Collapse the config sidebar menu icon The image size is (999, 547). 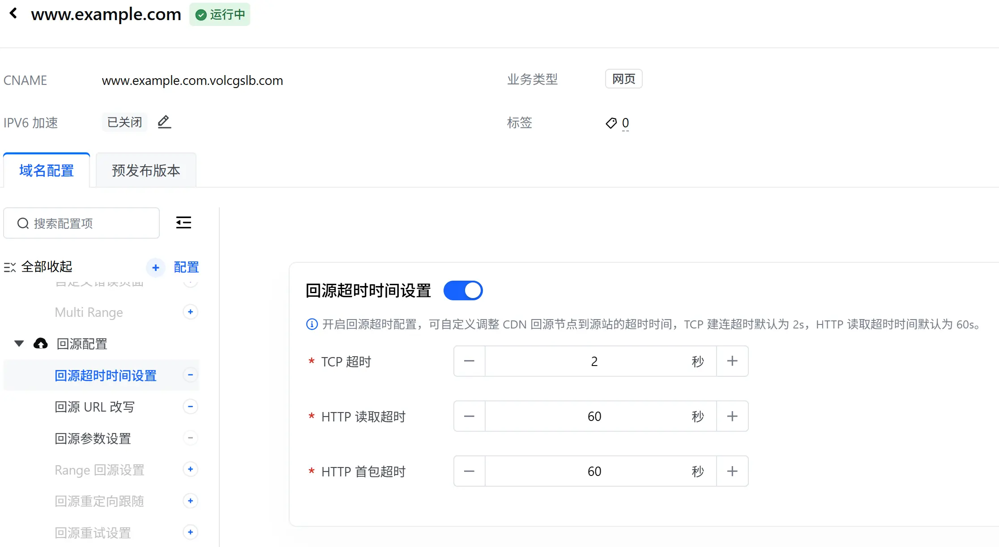pyautogui.click(x=184, y=223)
